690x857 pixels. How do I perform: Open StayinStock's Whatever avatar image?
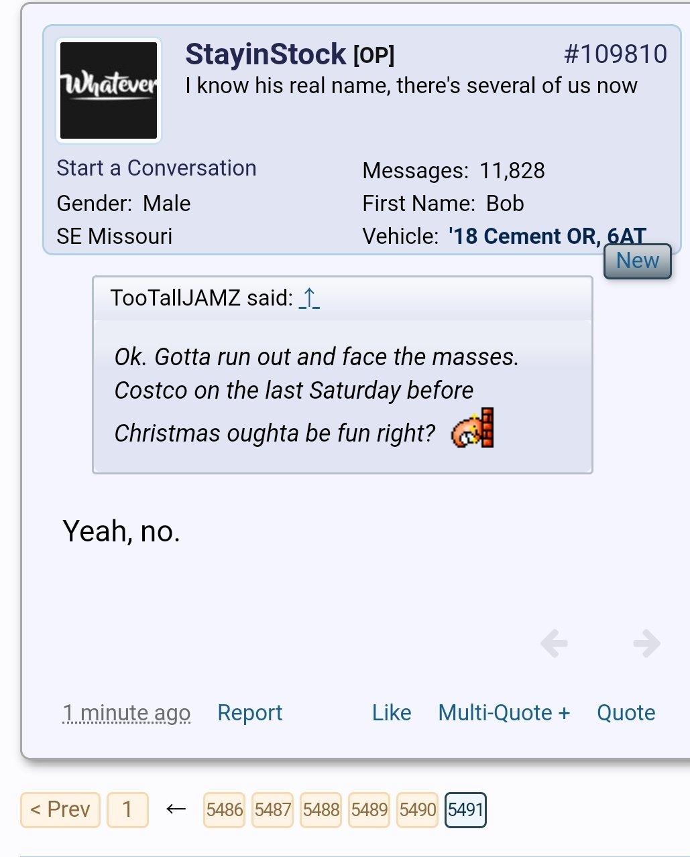pos(109,90)
